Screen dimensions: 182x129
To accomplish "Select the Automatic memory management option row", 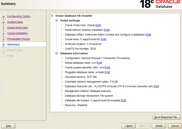I will pos(91,82).
